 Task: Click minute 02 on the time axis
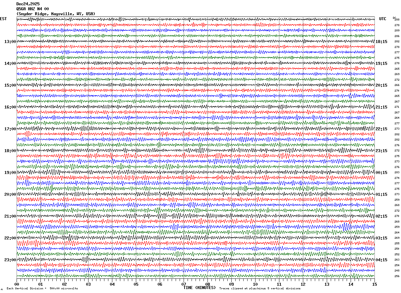click(64, 284)
